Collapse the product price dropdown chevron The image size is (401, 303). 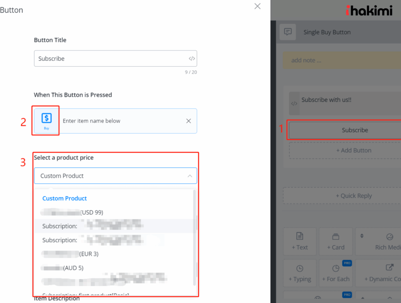pos(190,176)
